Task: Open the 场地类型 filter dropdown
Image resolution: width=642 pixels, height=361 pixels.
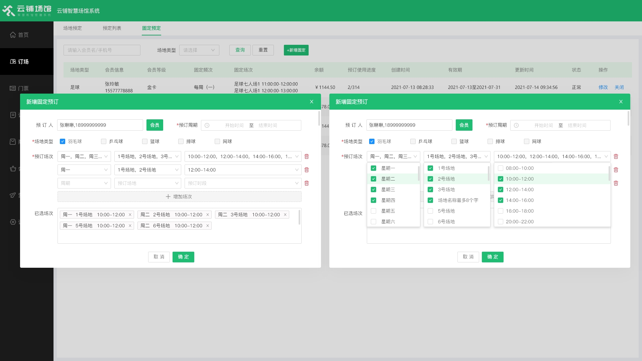Action: (199, 50)
